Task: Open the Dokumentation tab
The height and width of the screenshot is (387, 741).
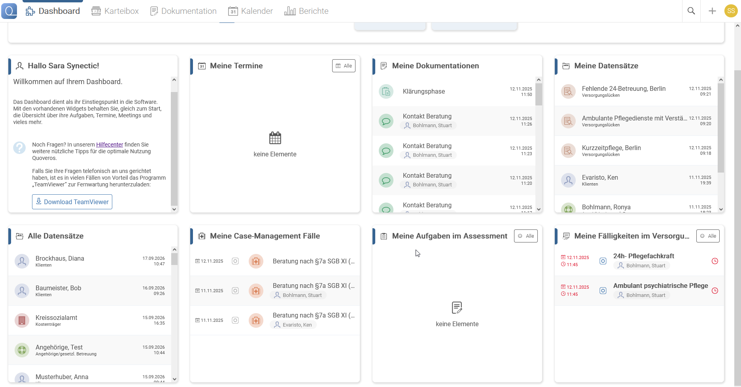Action: (x=183, y=11)
